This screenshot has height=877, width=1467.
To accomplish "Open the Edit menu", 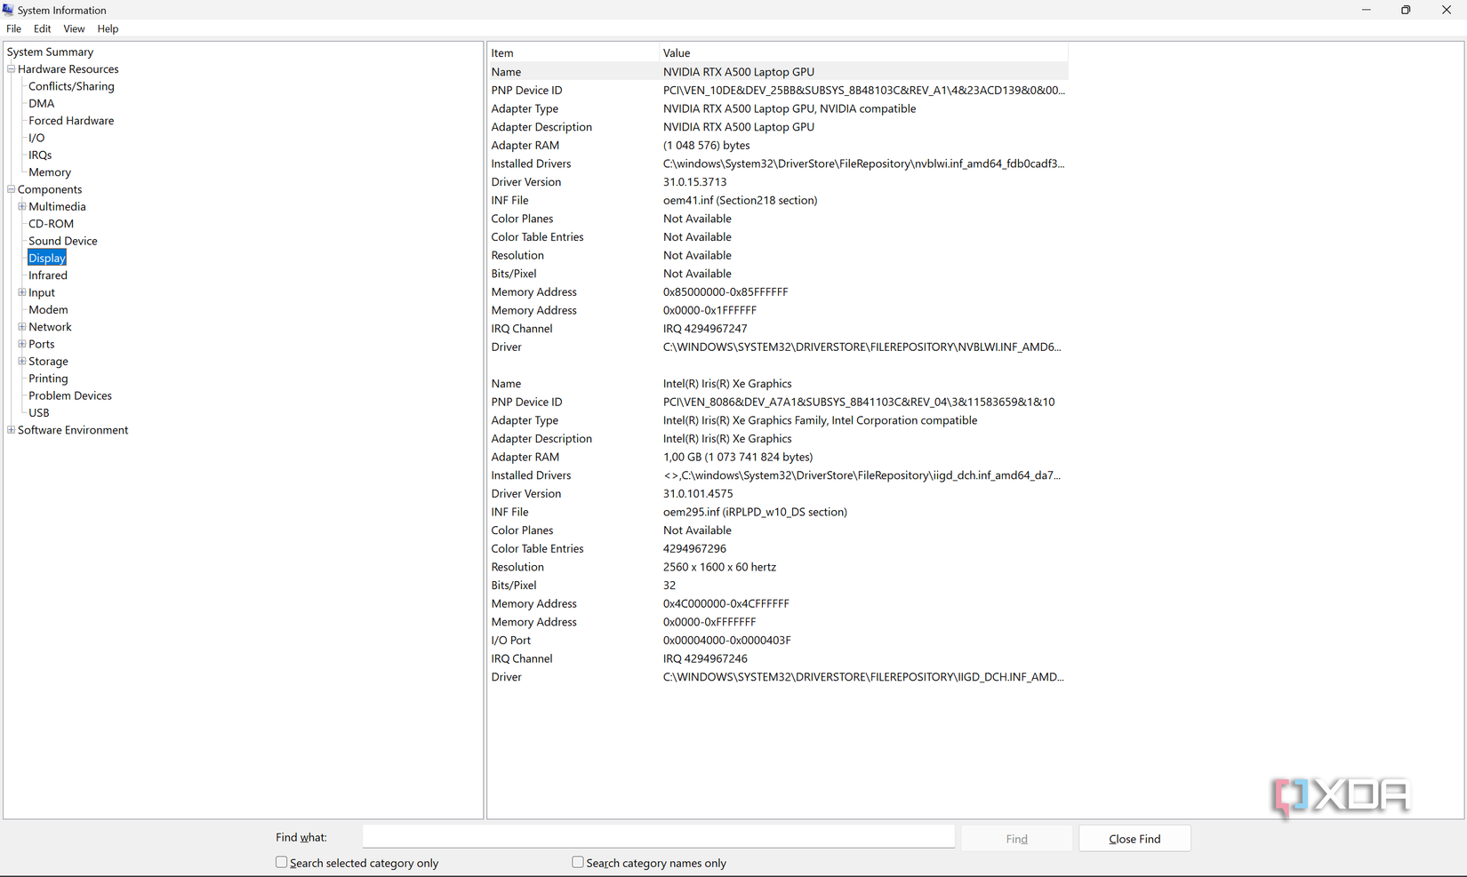I will click(x=42, y=28).
